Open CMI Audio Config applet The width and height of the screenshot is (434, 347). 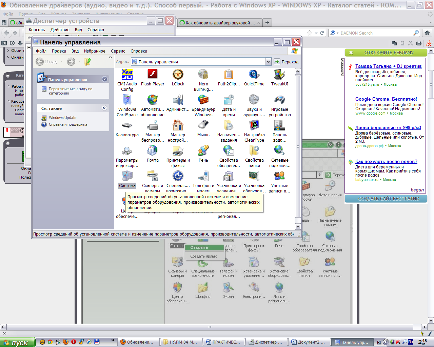(127, 80)
